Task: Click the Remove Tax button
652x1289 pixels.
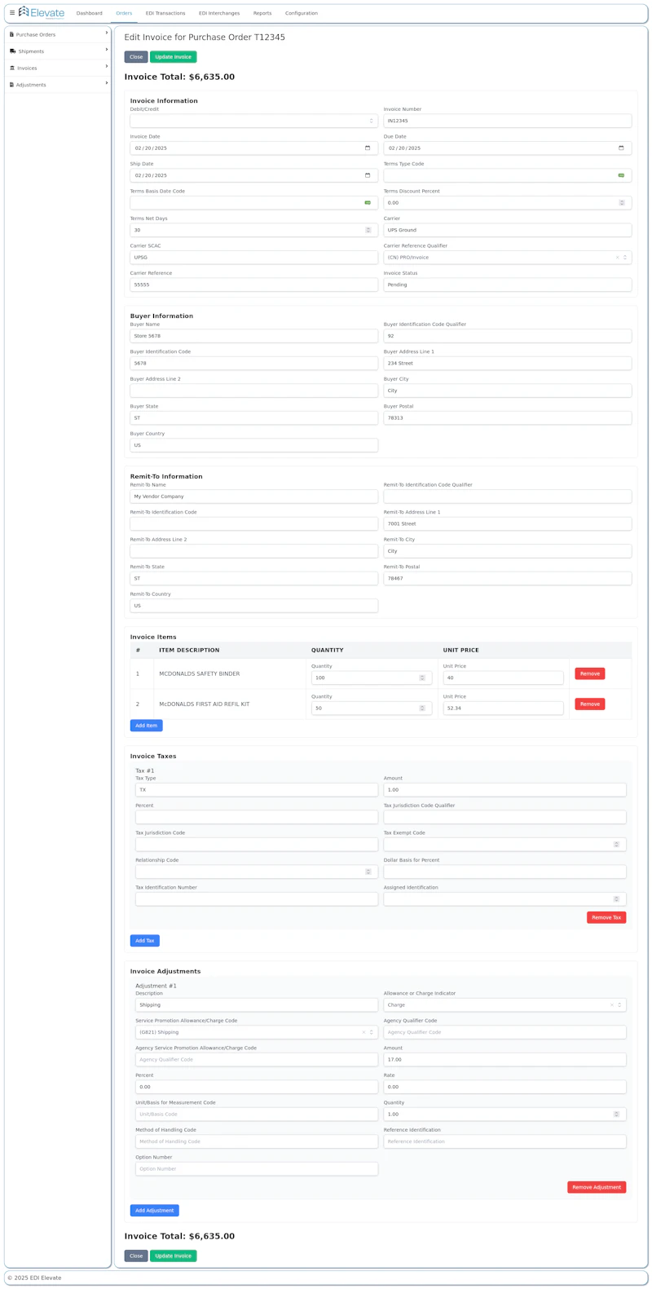Action: (x=606, y=917)
